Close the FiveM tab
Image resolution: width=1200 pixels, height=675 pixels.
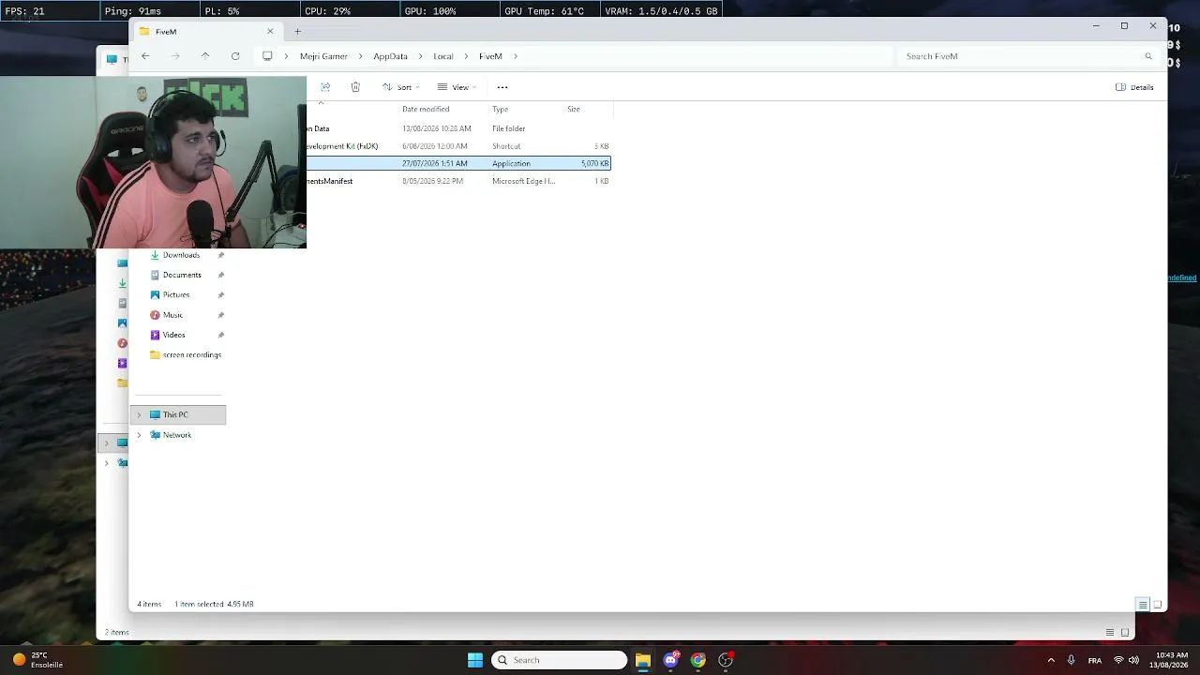pyautogui.click(x=270, y=32)
